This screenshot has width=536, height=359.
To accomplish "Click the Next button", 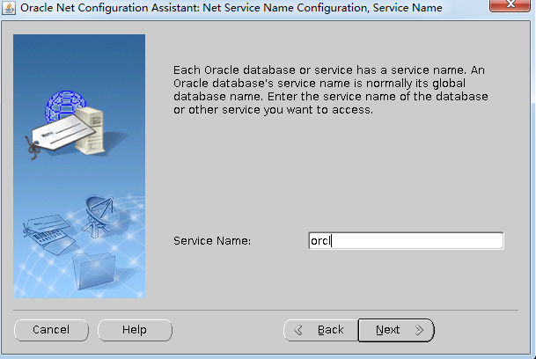I will [x=396, y=330].
